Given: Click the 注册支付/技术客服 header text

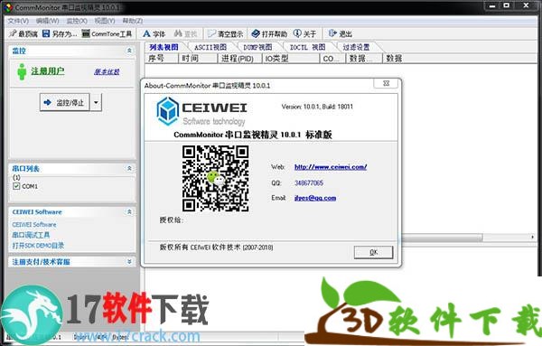Looking at the screenshot, I should (42, 262).
